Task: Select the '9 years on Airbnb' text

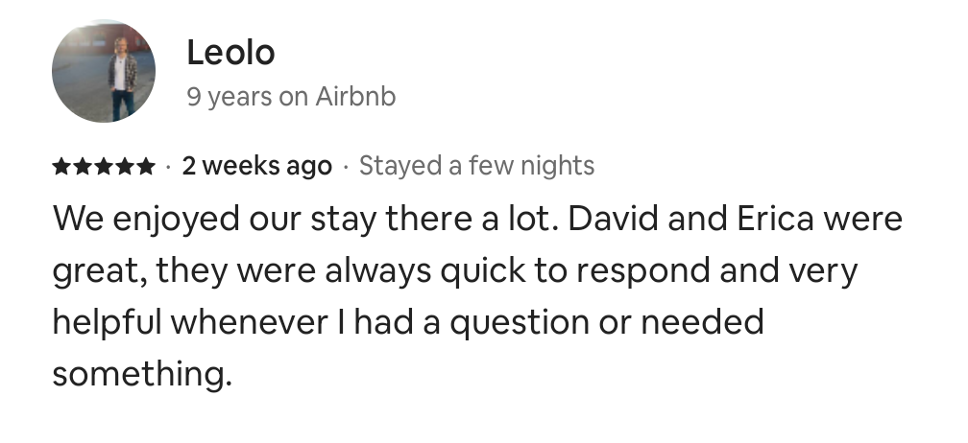Action: pyautogui.click(x=291, y=97)
